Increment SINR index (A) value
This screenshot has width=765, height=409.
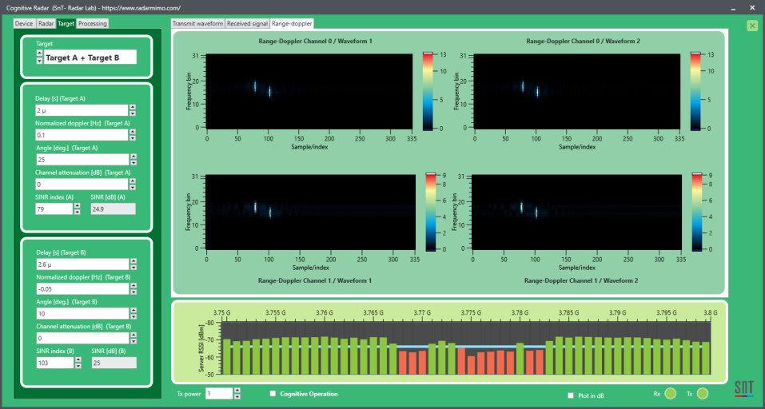(77, 205)
